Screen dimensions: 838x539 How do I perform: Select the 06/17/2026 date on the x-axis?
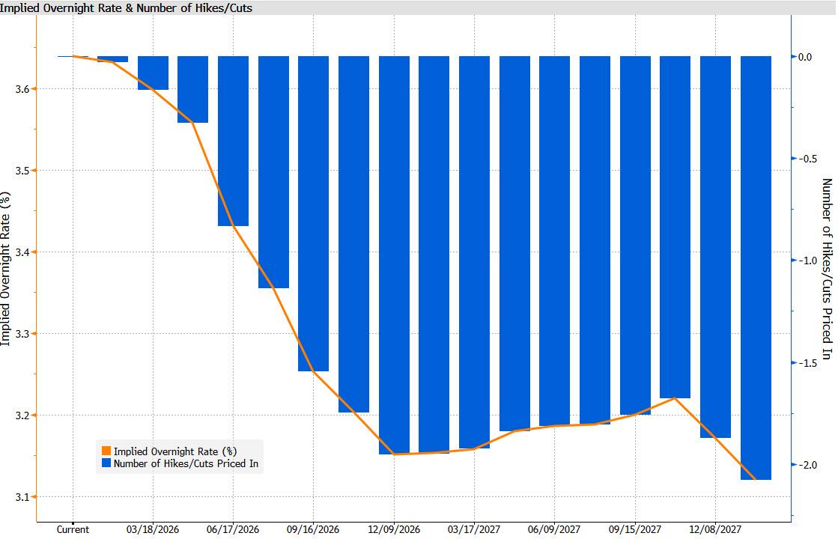(x=233, y=529)
